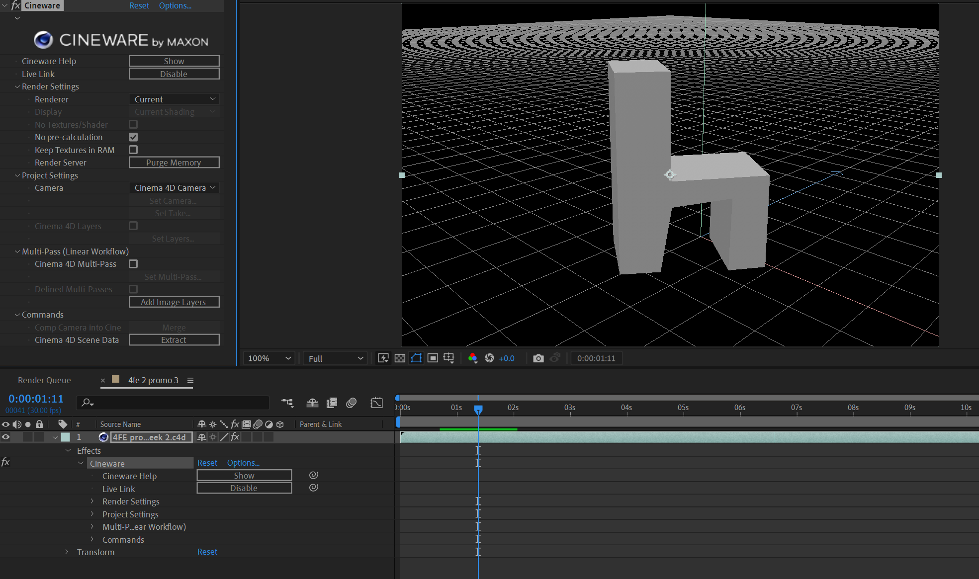Click the Purge Memory button
Screen dimensions: 979x579
[x=174, y=162]
